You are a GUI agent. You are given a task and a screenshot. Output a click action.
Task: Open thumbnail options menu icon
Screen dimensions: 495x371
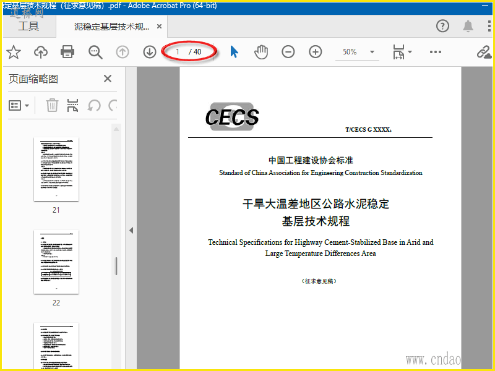tap(19, 105)
